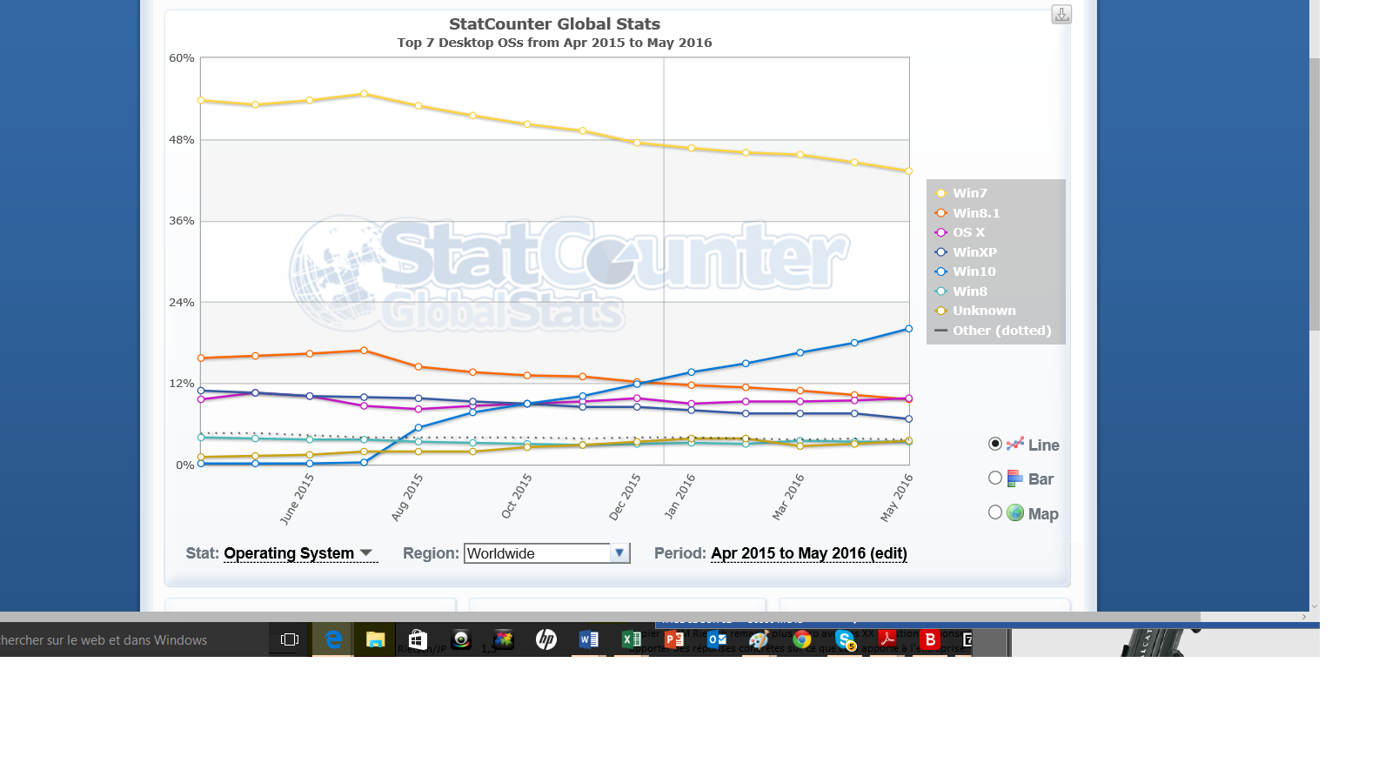1392x783 pixels.
Task: Click the Win7 data point at May 2016
Action: [x=909, y=171]
